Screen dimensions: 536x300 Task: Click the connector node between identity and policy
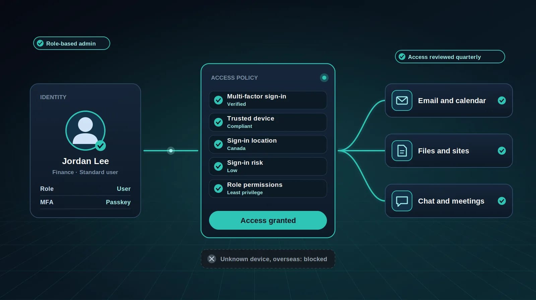(171, 151)
